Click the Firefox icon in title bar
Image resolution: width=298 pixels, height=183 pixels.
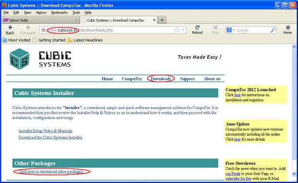[4, 5]
